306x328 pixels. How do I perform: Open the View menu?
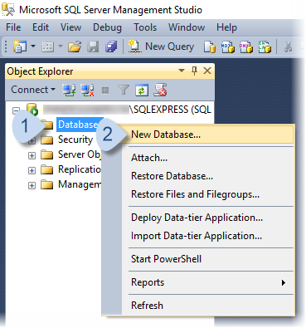(70, 27)
